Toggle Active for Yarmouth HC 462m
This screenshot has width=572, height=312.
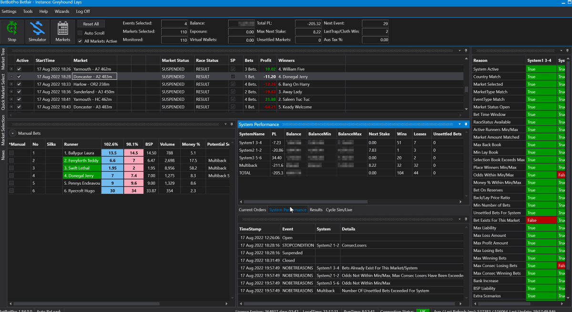tap(19, 99)
